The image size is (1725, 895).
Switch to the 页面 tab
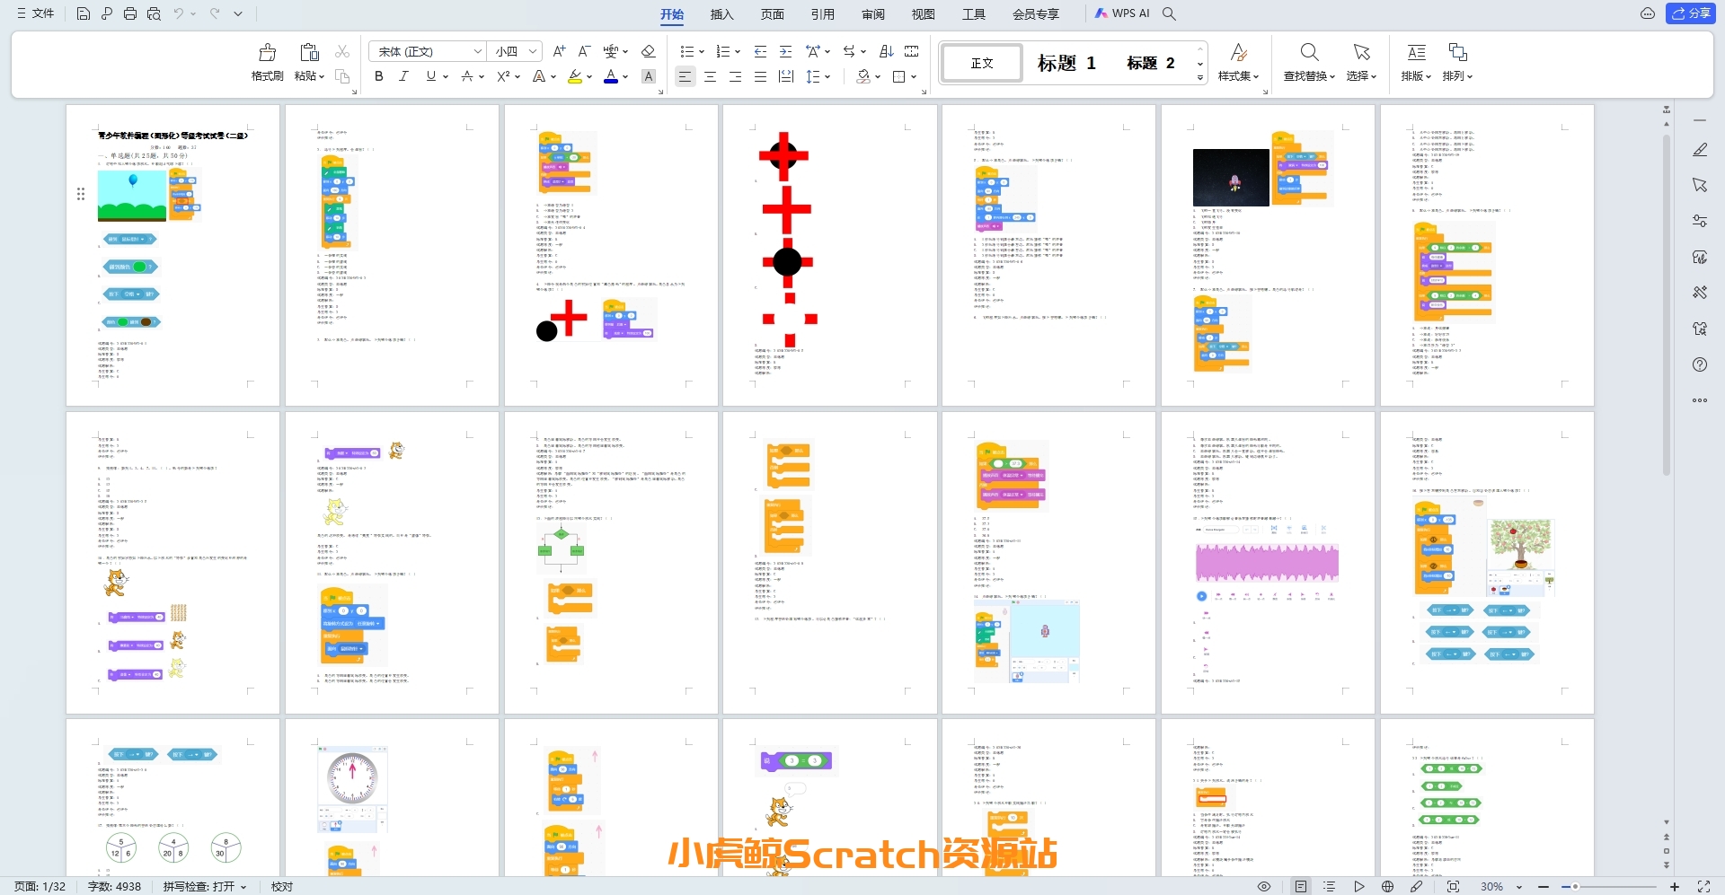[x=772, y=13]
